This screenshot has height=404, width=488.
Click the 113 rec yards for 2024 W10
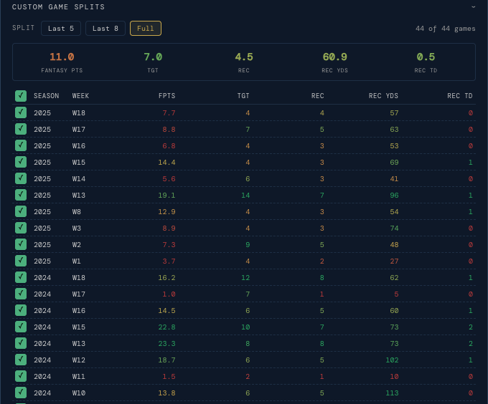click(x=392, y=393)
